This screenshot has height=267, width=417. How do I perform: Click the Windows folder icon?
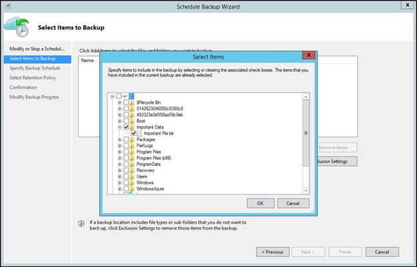[132, 182]
